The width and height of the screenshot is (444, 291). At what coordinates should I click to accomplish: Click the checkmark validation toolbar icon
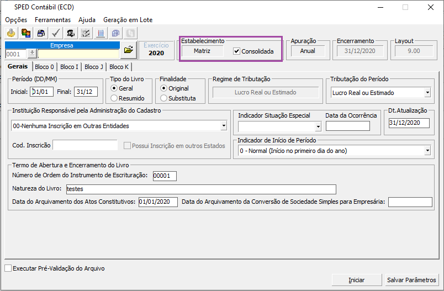pyautogui.click(x=56, y=33)
